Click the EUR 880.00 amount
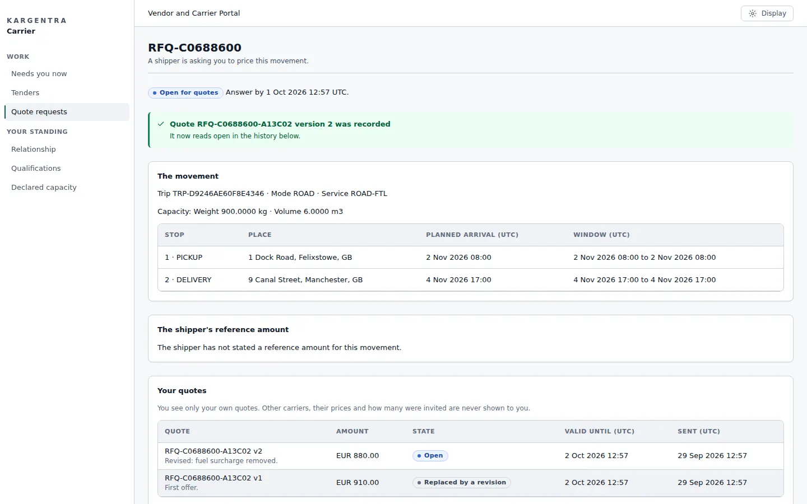 (358, 456)
